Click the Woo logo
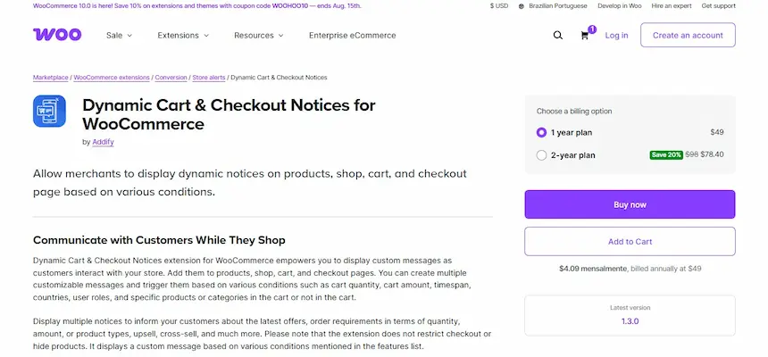Image resolution: width=768 pixels, height=357 pixels. pyautogui.click(x=57, y=35)
